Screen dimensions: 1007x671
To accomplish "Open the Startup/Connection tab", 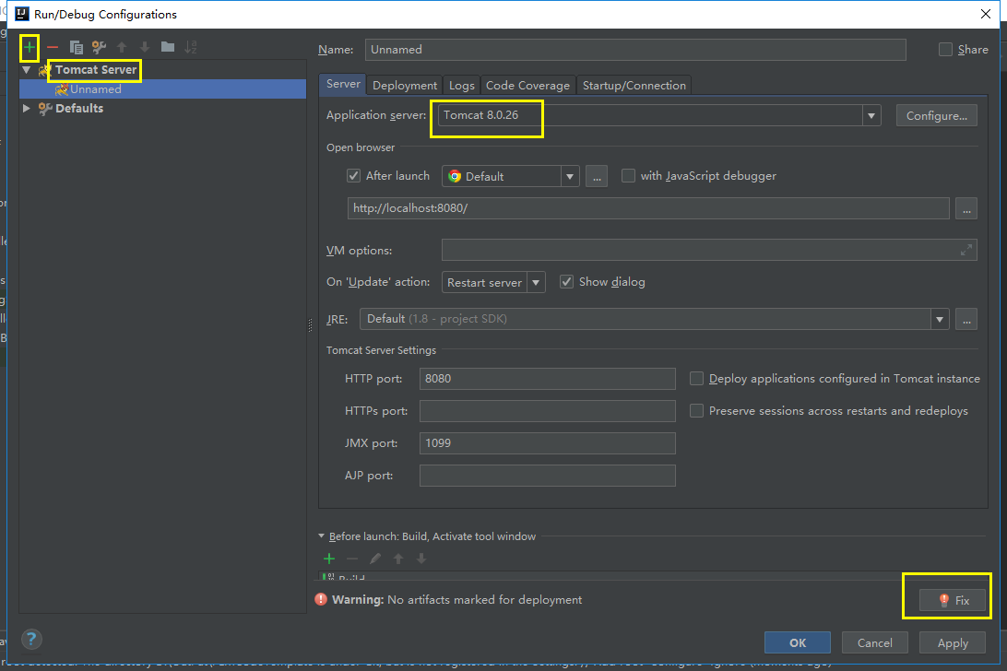I will [634, 86].
